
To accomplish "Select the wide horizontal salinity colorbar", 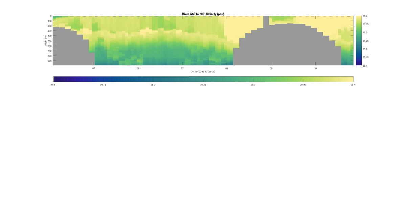I will (x=203, y=79).
